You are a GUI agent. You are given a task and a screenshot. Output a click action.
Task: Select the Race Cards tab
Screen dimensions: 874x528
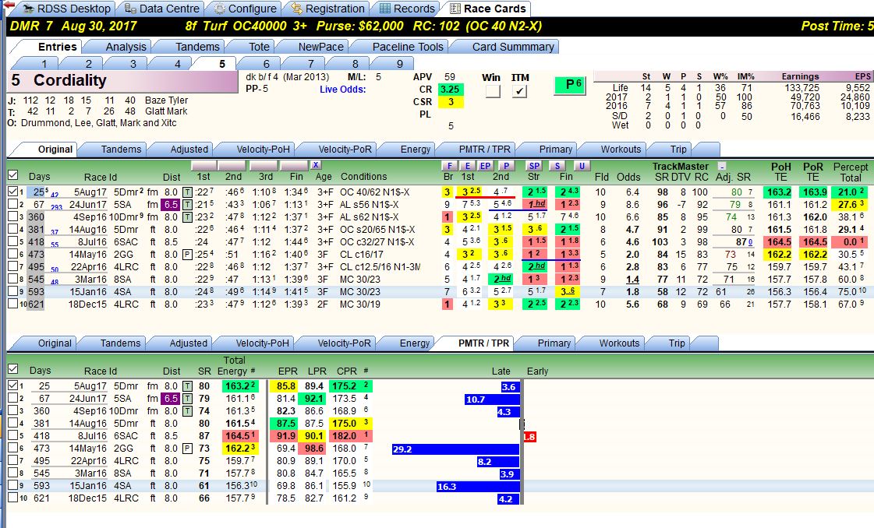[x=487, y=9]
